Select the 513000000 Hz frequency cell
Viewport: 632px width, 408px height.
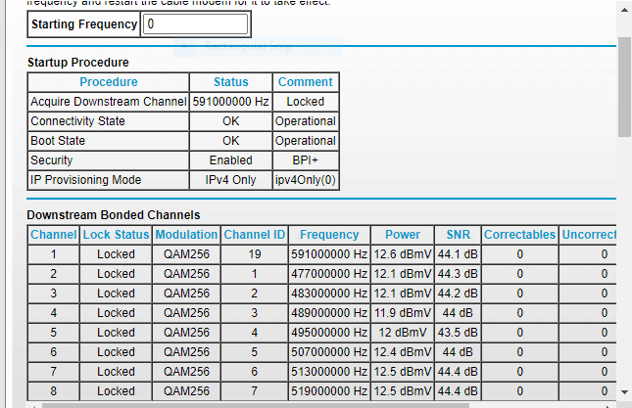point(329,372)
